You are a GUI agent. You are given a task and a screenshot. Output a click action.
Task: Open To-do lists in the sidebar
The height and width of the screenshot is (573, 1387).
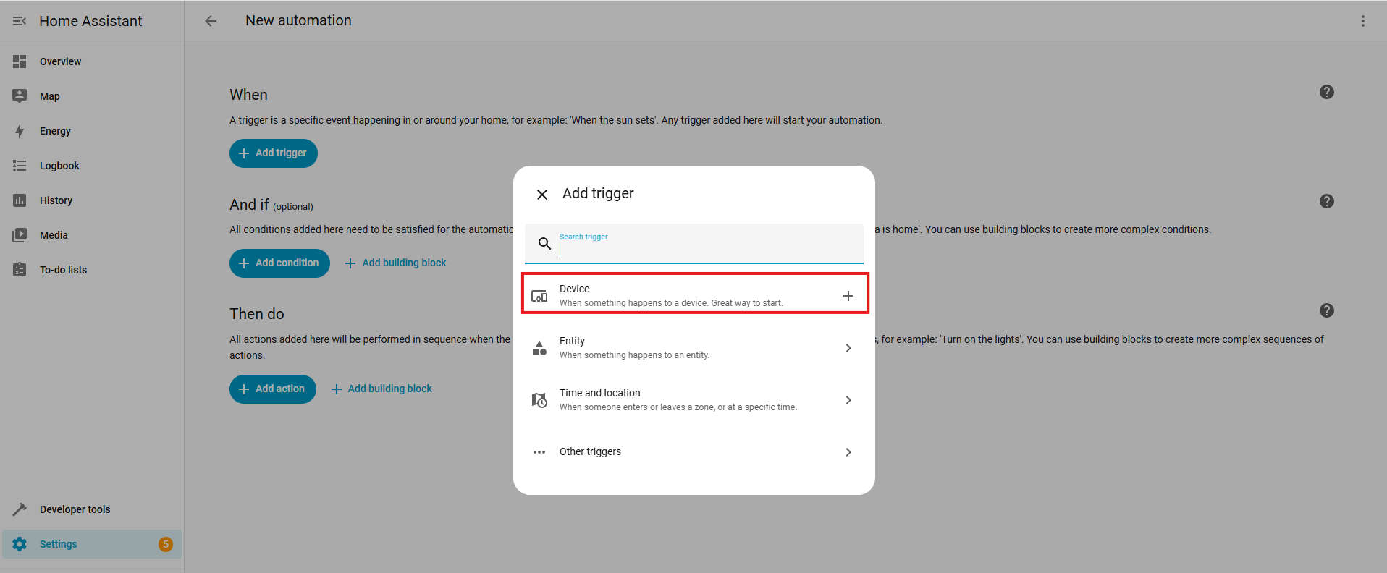(x=92, y=270)
